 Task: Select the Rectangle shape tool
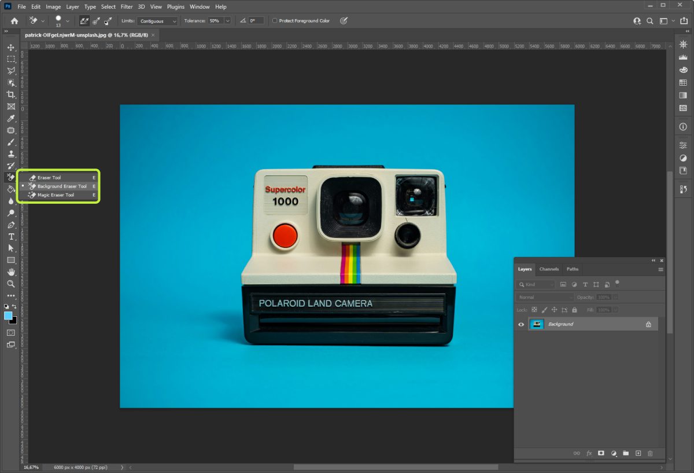pyautogui.click(x=11, y=261)
